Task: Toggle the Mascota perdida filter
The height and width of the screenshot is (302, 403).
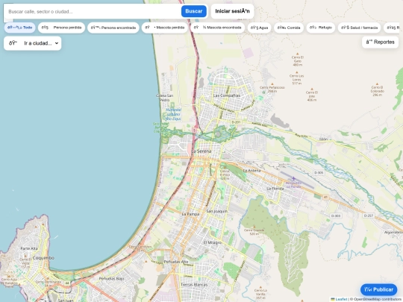Action: point(165,28)
